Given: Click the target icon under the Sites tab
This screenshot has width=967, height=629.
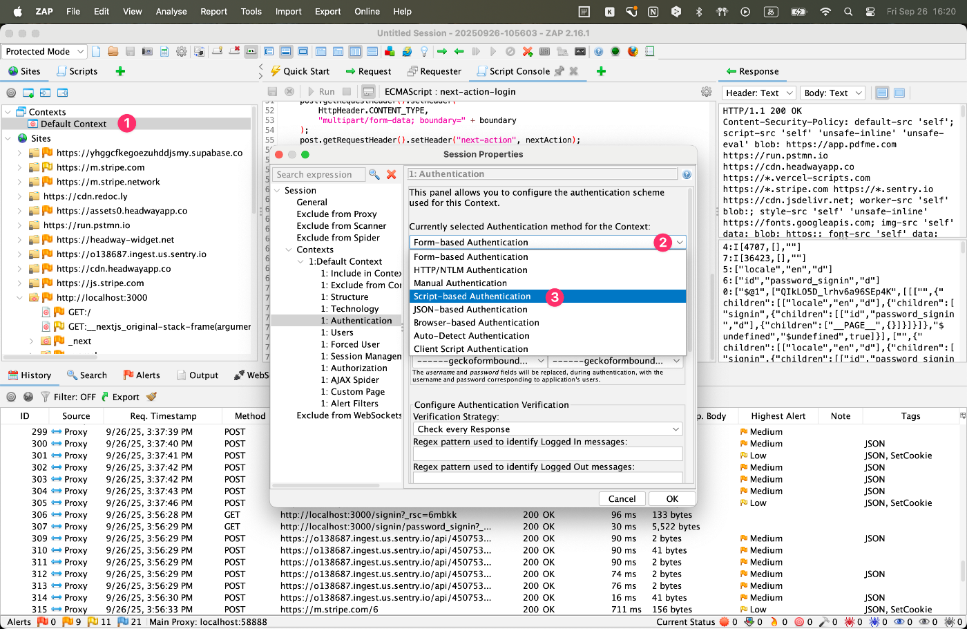Looking at the screenshot, I should pos(11,93).
